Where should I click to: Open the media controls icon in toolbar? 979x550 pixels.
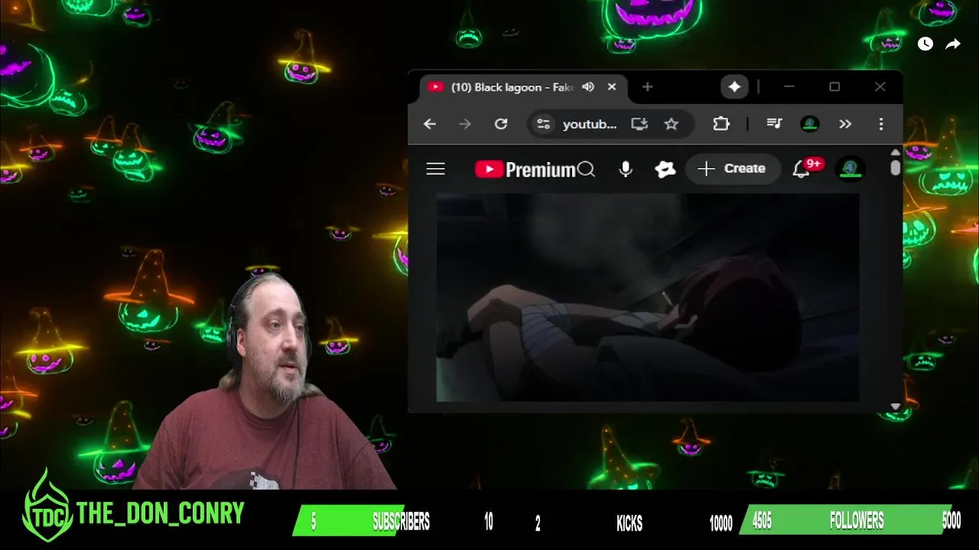pyautogui.click(x=774, y=124)
